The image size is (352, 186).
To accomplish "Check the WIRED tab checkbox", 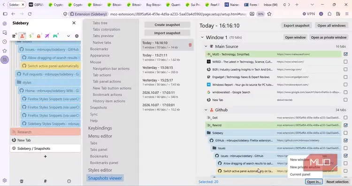I will tap(345, 62).
